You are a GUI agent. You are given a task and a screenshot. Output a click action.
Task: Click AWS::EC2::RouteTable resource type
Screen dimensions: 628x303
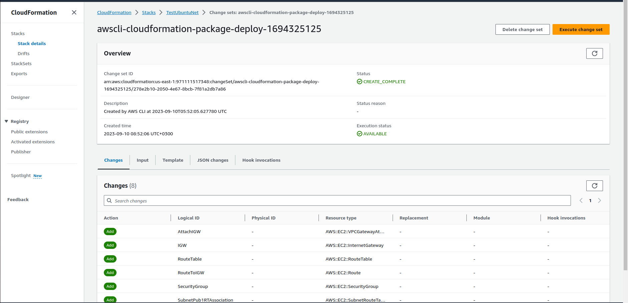pyautogui.click(x=349, y=259)
